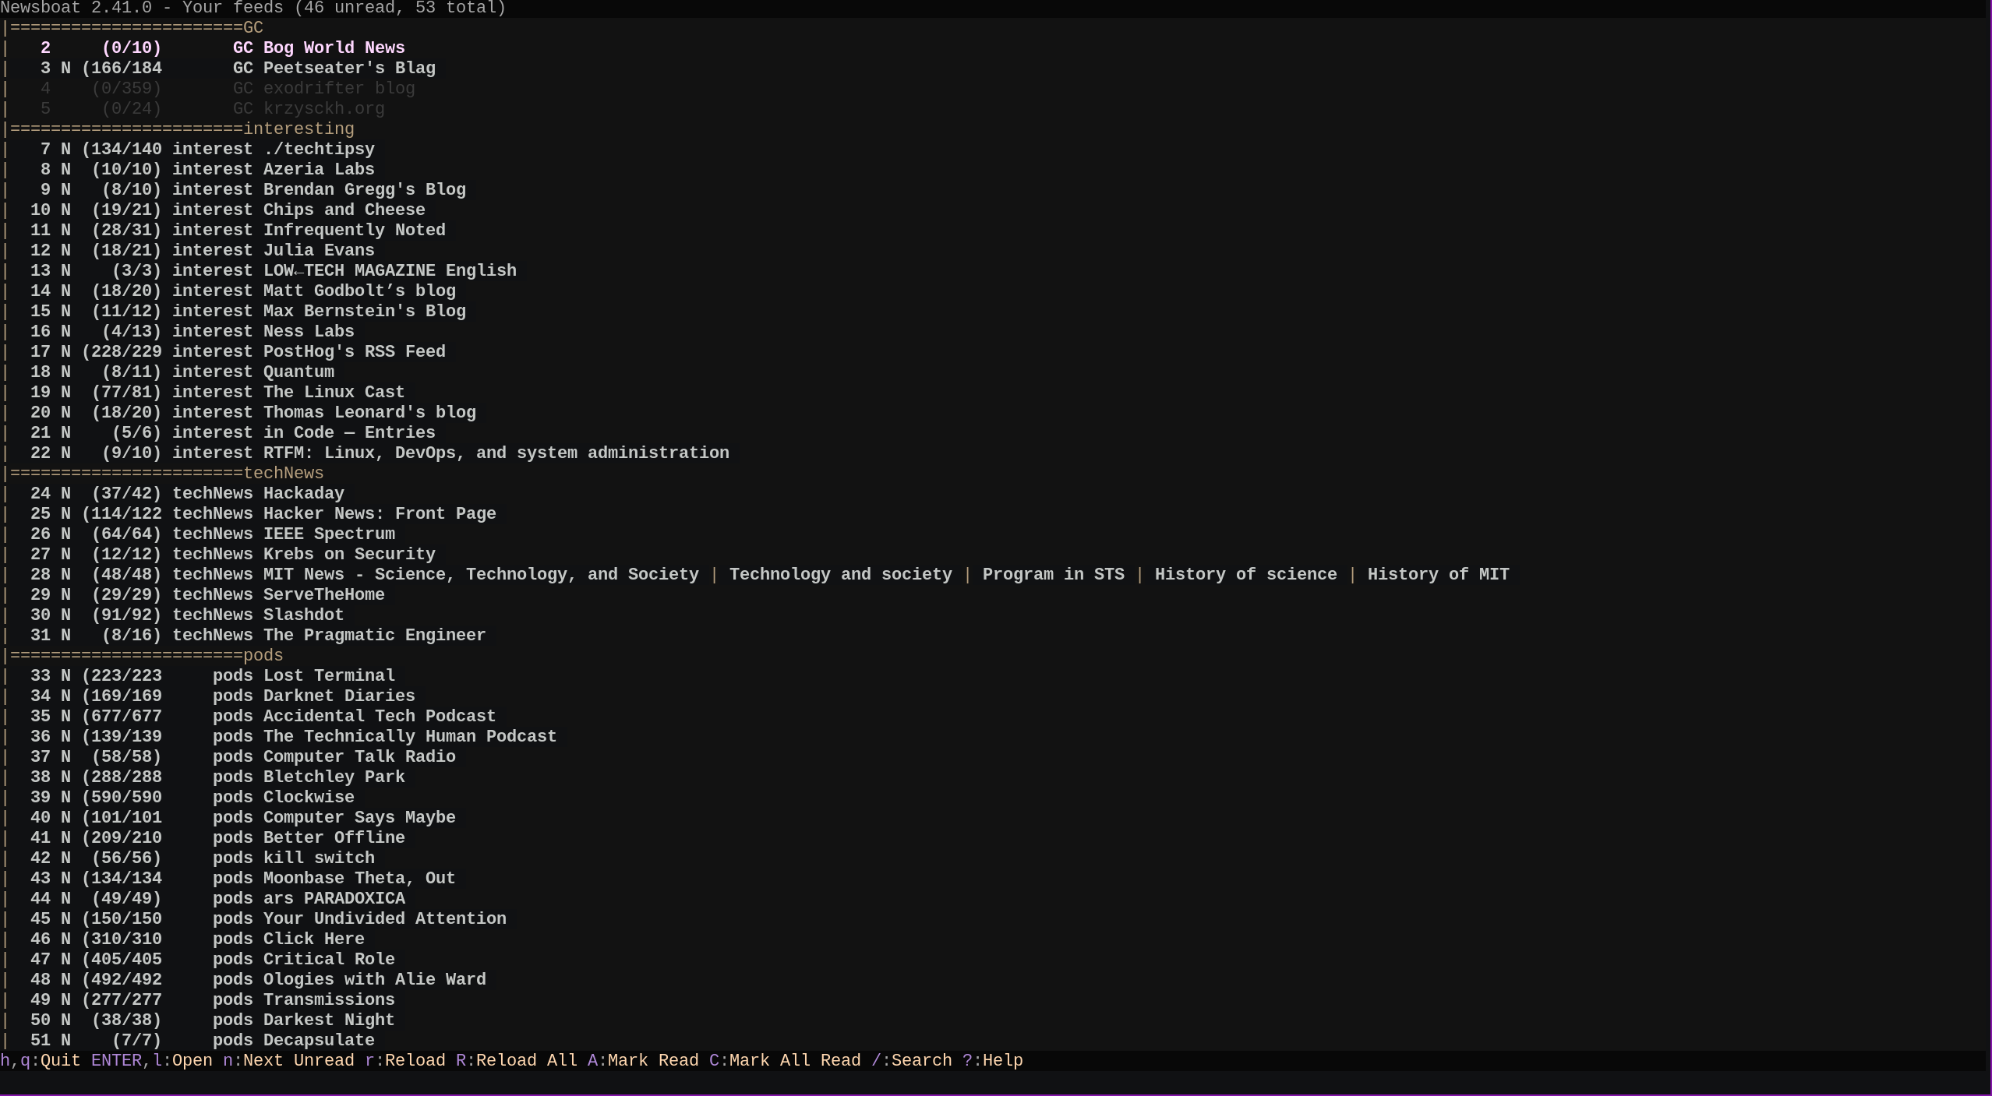Image resolution: width=1992 pixels, height=1096 pixels.
Task: Click the Newsboat title bar showing unread count
Action: 252,9
